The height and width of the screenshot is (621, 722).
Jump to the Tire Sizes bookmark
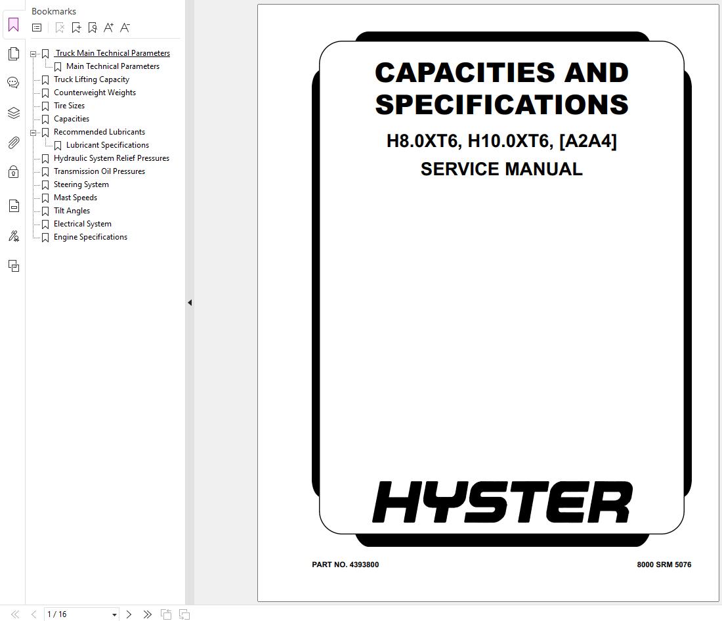pos(69,106)
